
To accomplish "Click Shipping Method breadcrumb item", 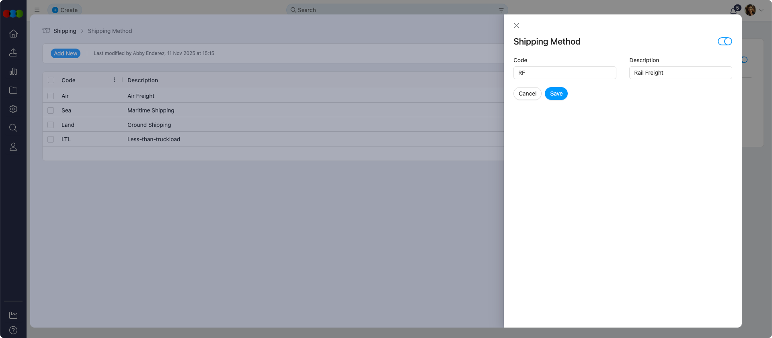I will (110, 31).
